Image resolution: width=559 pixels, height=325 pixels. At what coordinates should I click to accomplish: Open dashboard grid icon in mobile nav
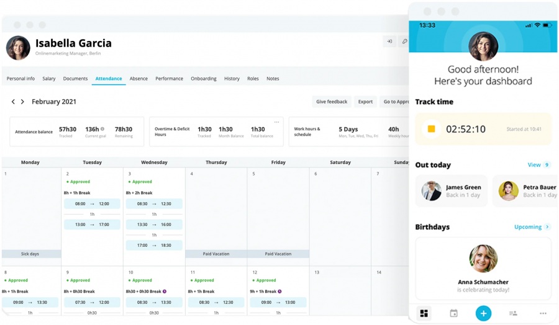pyautogui.click(x=424, y=313)
